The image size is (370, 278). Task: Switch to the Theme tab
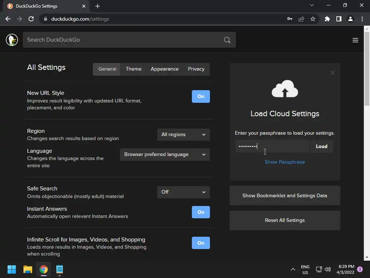(134, 69)
